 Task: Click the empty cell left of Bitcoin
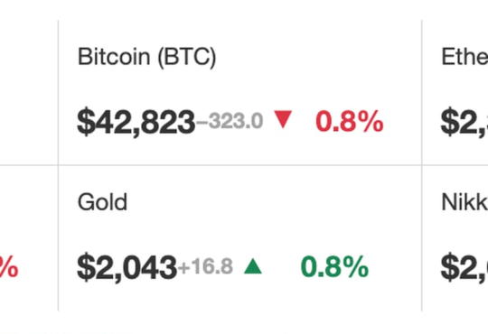point(29,92)
